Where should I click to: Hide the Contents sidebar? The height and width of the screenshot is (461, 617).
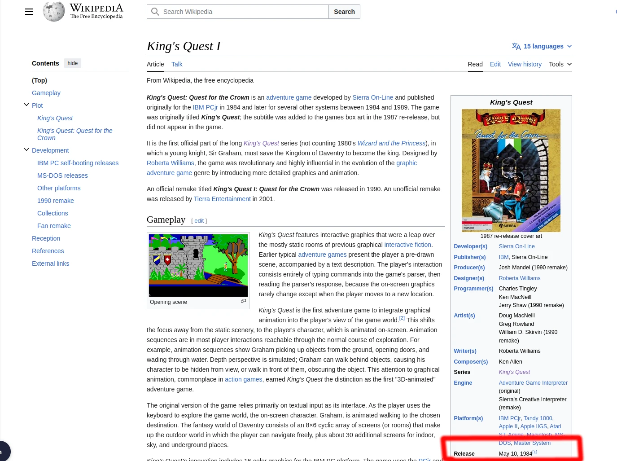point(73,63)
